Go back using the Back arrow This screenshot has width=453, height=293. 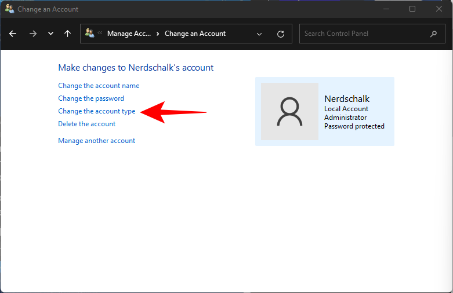click(13, 34)
